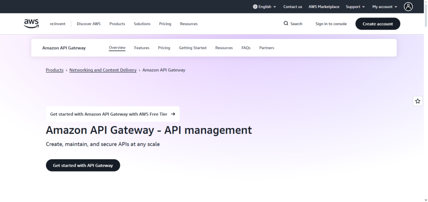Click Sign in to console
428x202 pixels.
331,24
